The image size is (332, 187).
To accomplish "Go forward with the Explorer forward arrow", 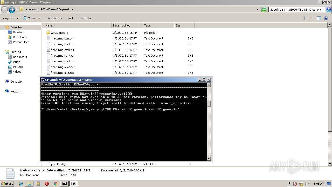I will tap(12, 10).
